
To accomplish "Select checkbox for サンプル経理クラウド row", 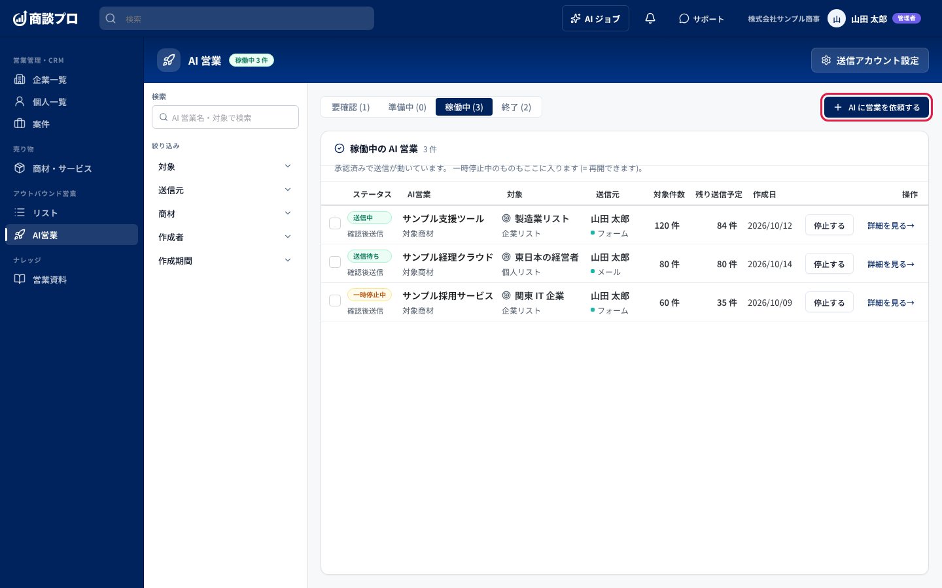I will coord(335,262).
